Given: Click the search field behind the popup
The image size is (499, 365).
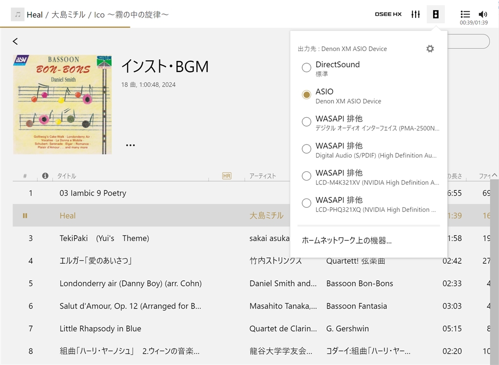Looking at the screenshot, I should tap(468, 41).
